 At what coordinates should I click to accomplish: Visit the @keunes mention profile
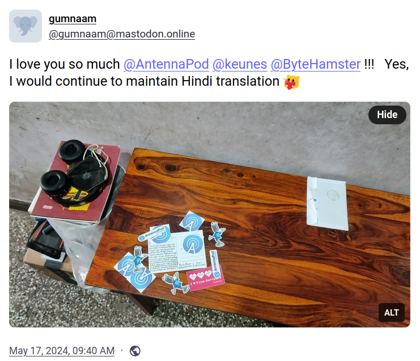click(240, 64)
